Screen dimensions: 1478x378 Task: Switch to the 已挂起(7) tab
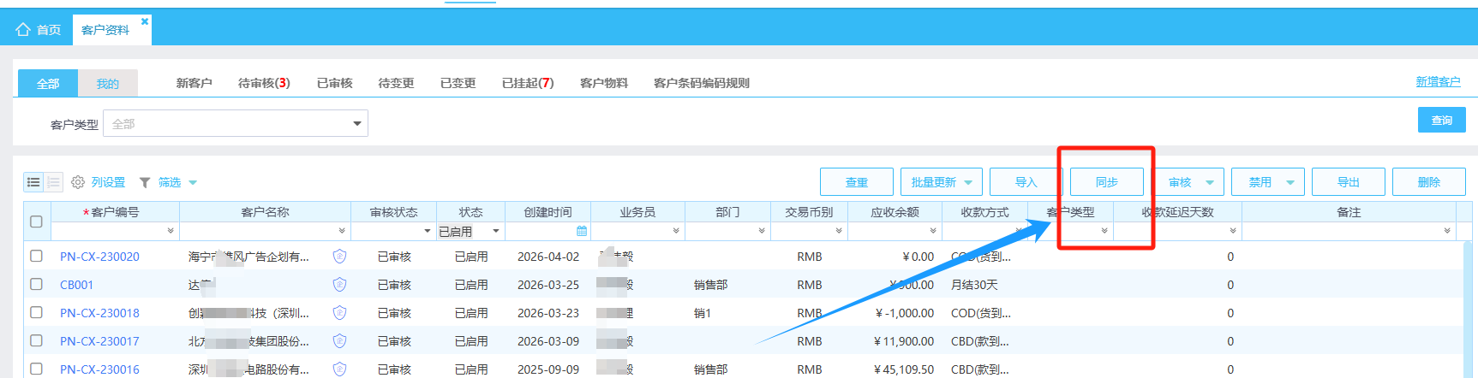[x=528, y=83]
